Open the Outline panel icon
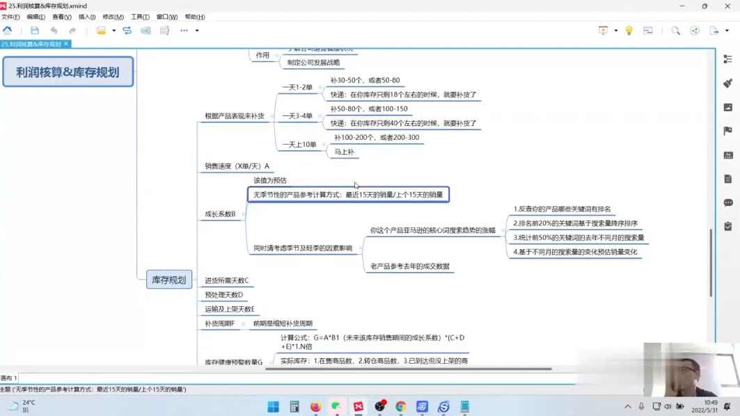 click(x=727, y=59)
